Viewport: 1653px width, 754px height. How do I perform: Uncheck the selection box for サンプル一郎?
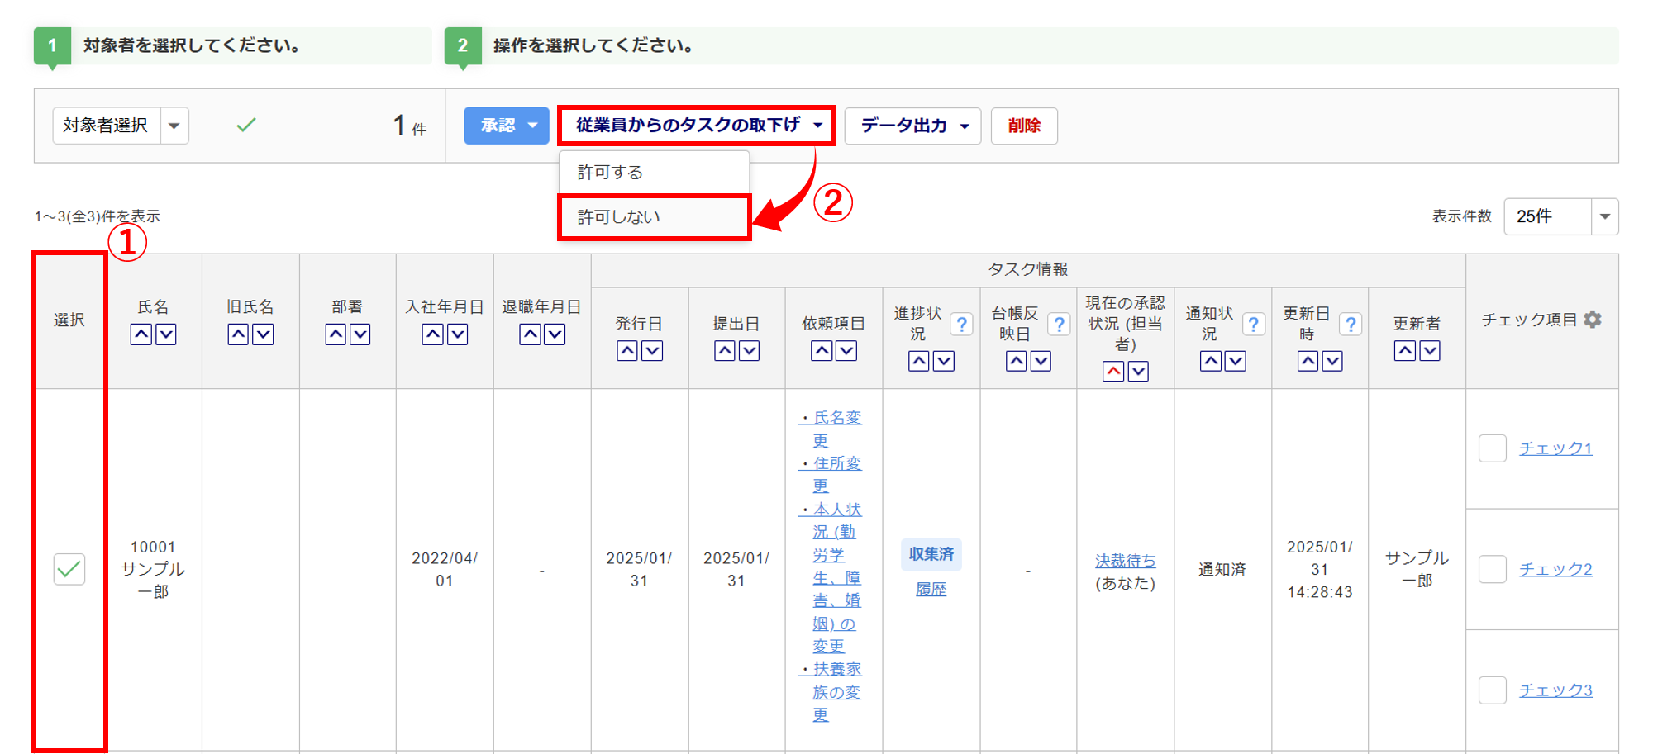pos(69,569)
